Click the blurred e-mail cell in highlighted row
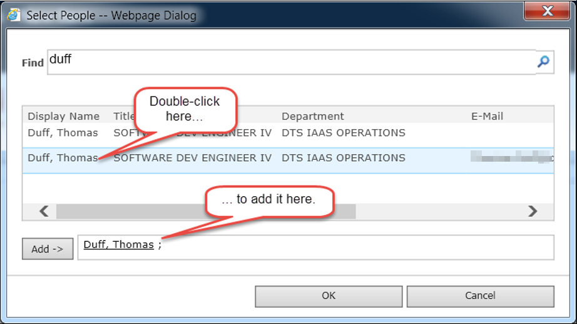The width and height of the screenshot is (577, 324). pos(510,158)
